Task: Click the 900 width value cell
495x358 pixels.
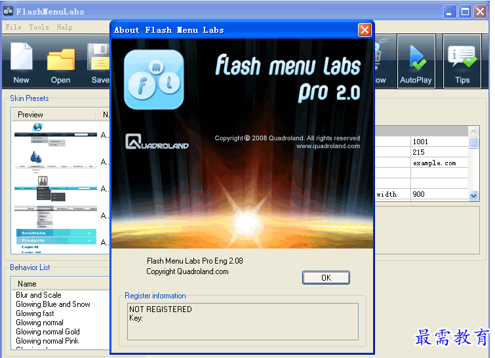Action: [x=439, y=194]
